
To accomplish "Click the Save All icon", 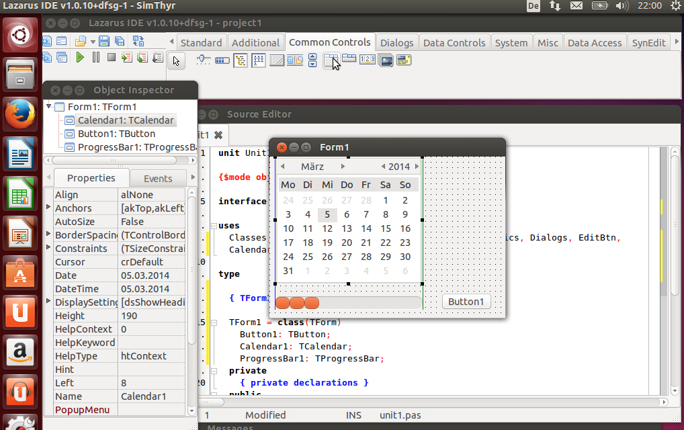I will (x=120, y=42).
